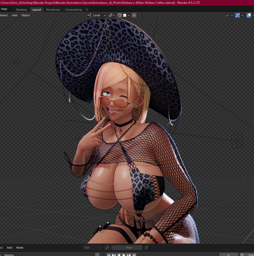
Task: Toggle proportional editing
Action: point(134,15)
